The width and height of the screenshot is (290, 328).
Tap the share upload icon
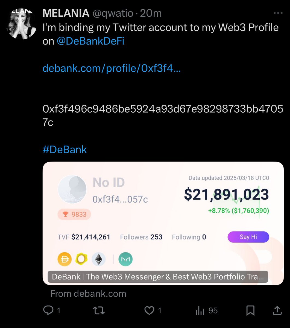click(x=277, y=310)
